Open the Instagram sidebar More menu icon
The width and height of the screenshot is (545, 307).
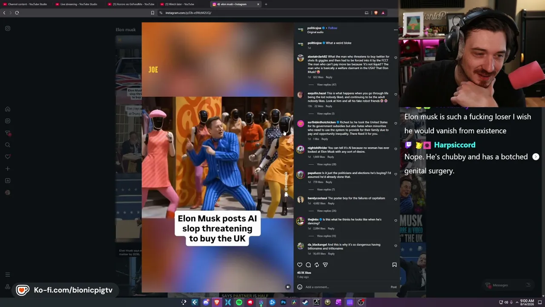click(x=8, y=275)
